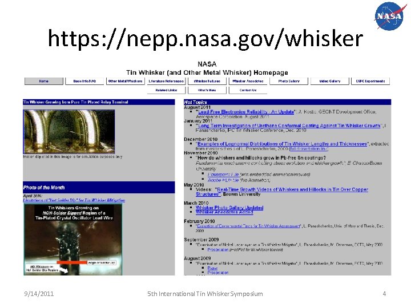411x308 pixels.
Task: Go to GSFC Experiments page
Action: click(x=370, y=81)
